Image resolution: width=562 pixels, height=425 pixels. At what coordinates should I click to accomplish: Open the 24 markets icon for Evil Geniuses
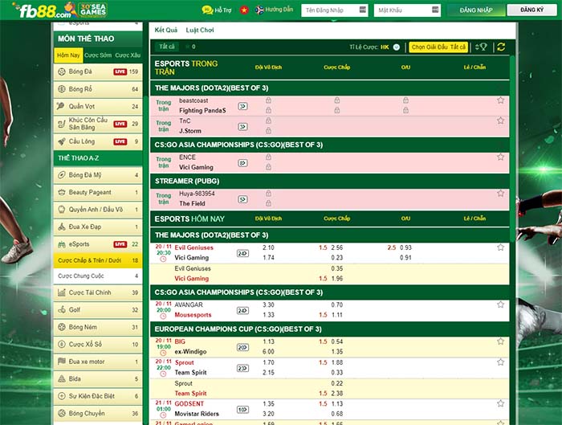tap(242, 253)
